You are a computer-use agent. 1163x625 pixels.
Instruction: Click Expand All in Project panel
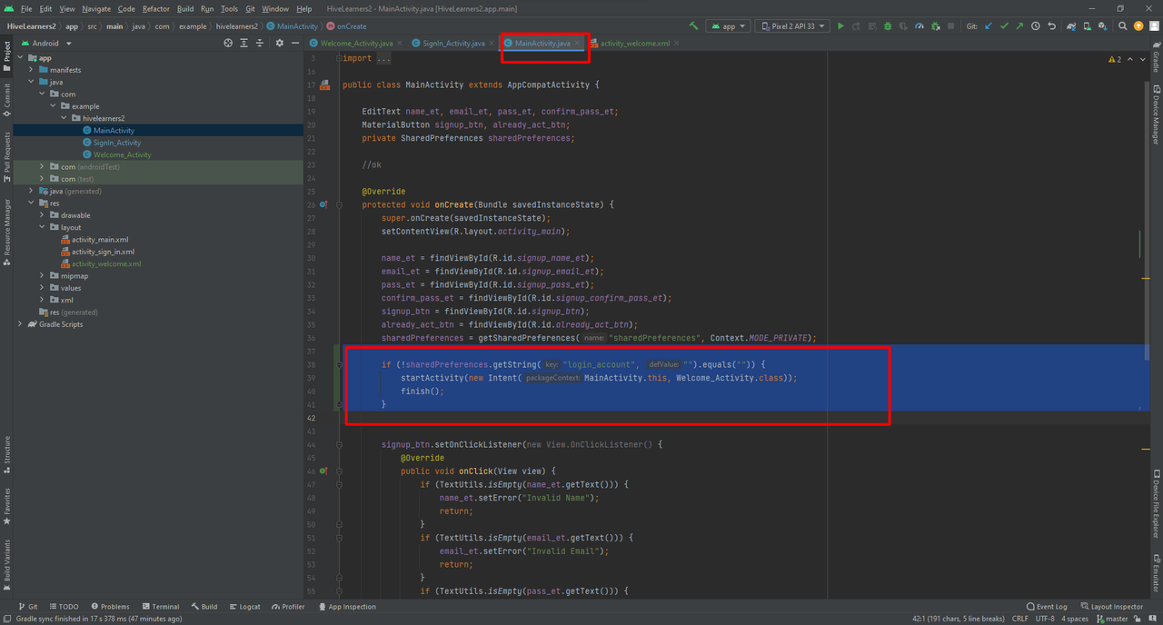[244, 43]
